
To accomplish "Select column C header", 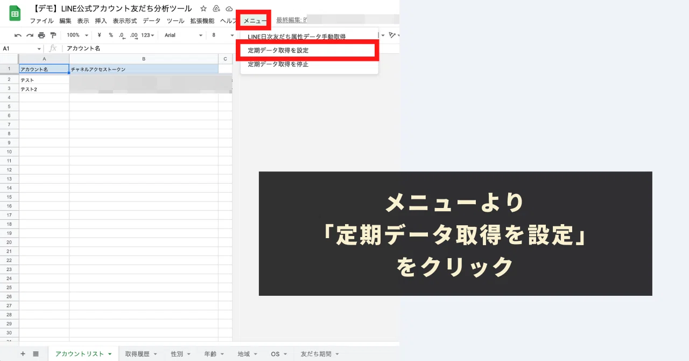I will click(225, 59).
